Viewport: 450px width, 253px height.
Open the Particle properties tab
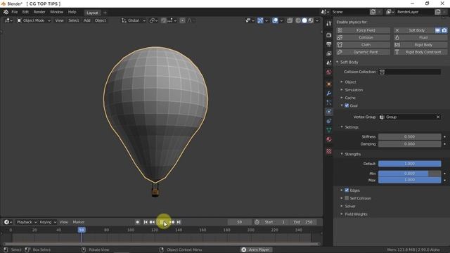point(329,103)
